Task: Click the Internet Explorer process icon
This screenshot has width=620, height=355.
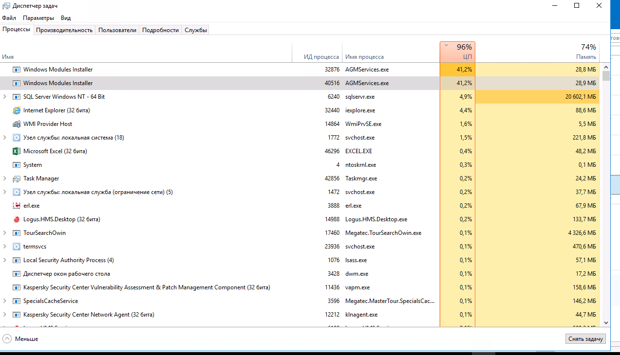Action: (17, 110)
